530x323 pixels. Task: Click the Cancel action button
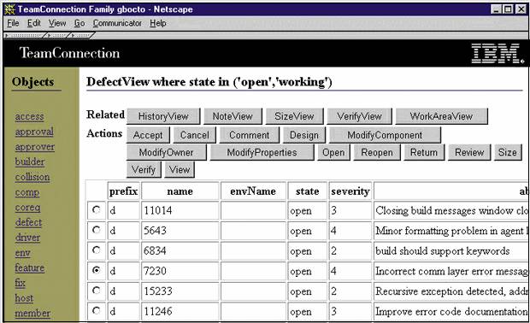tap(194, 135)
